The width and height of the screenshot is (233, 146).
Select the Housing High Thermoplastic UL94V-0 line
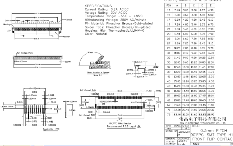(114, 30)
